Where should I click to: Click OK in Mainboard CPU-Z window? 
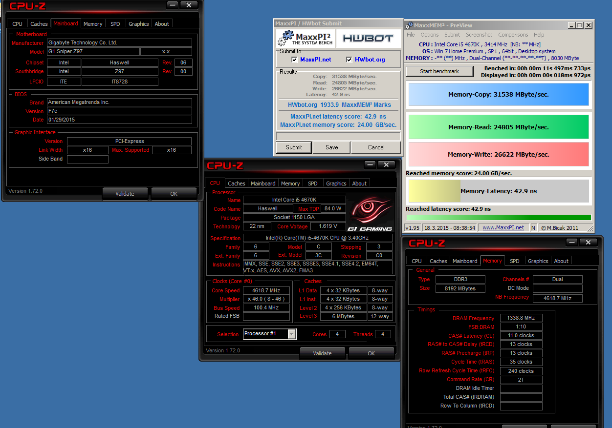click(174, 194)
